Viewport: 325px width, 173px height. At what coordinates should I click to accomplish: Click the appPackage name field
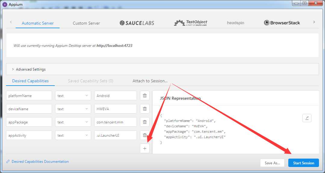[29, 122]
